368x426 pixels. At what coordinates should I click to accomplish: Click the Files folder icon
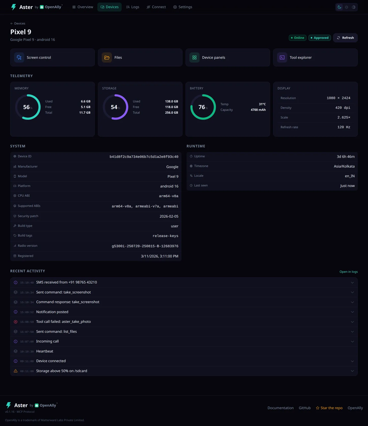point(107,57)
